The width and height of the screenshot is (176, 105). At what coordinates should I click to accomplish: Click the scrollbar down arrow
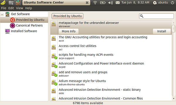[174, 99]
